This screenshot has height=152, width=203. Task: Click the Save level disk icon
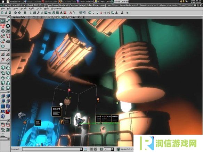[x=10, y=12]
